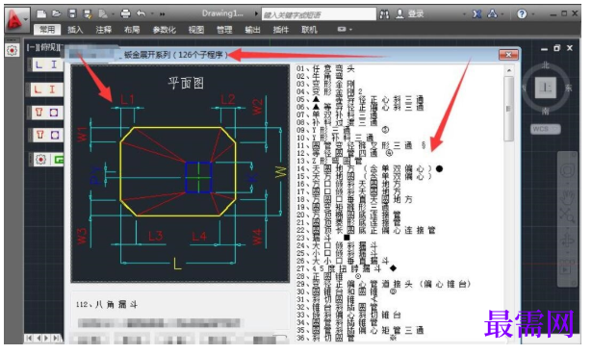Switch to the 参数化 ribbon tab
Screen dimensions: 592x354
tap(165, 30)
